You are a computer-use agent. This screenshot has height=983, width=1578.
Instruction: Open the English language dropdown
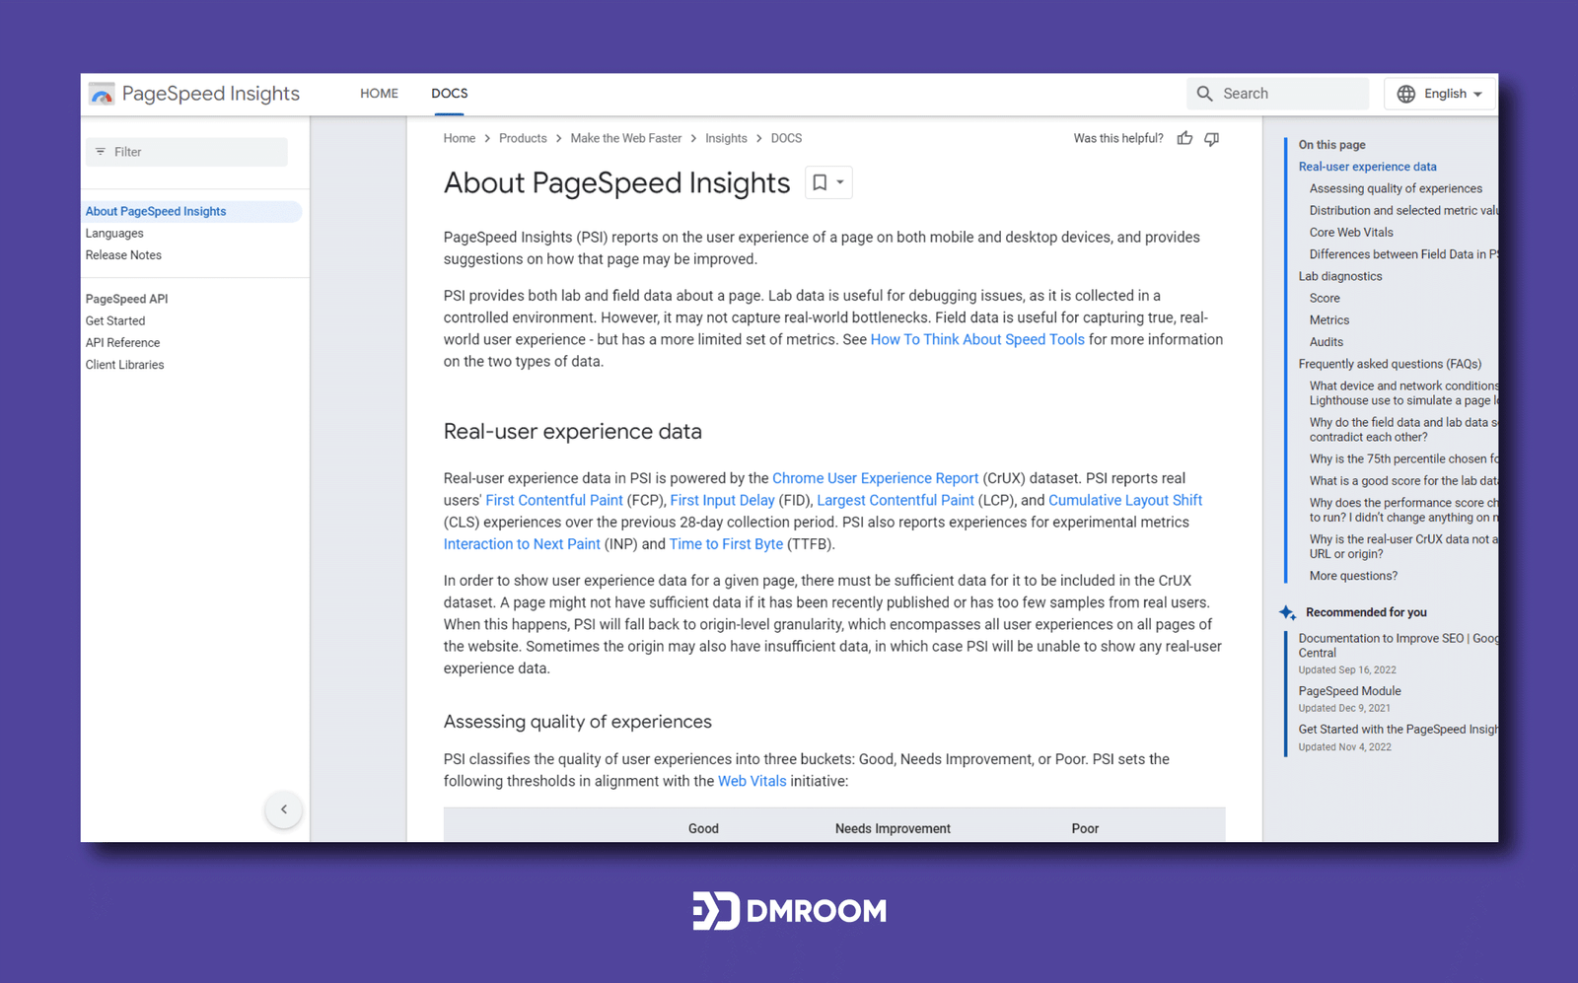(1440, 94)
